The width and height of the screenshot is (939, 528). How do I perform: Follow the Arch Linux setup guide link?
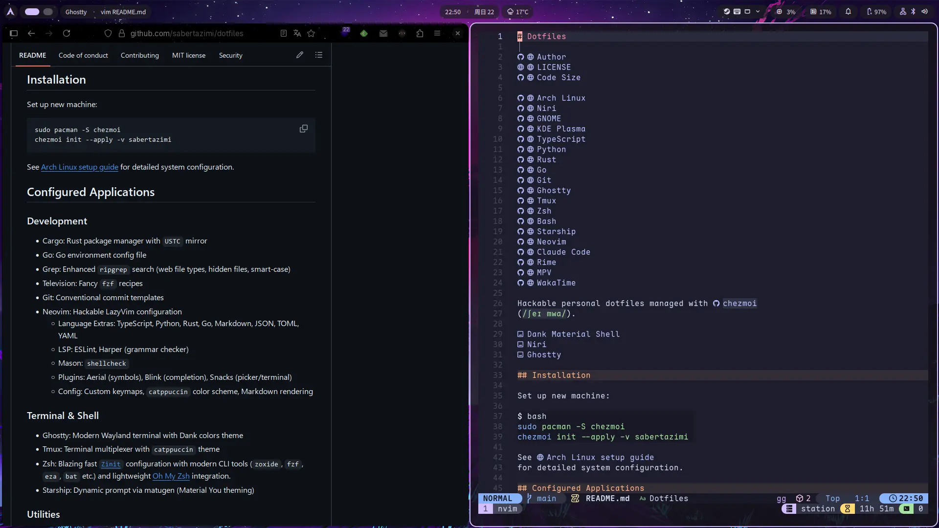pyautogui.click(x=79, y=167)
